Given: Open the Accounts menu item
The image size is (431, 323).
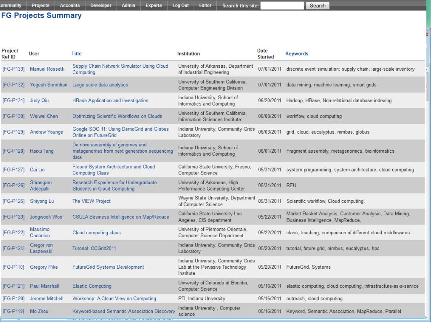Looking at the screenshot, I should [70, 5].
